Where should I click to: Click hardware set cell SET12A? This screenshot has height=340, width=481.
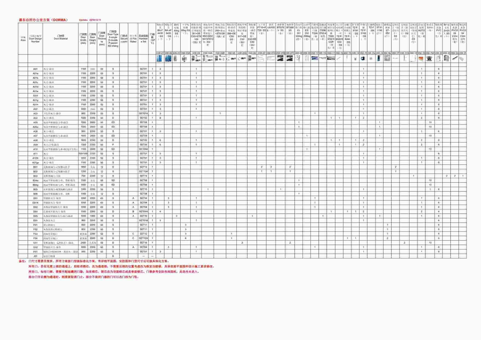pos(143,238)
